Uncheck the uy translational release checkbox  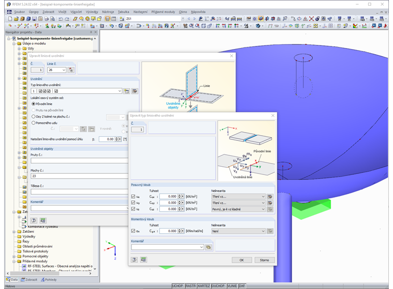coord(133,203)
